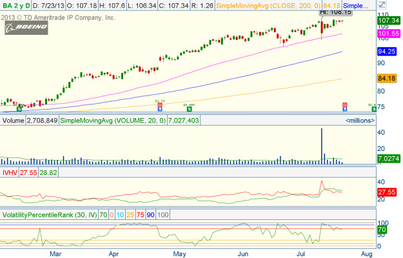Click the green dividend marker near May

[189, 108]
